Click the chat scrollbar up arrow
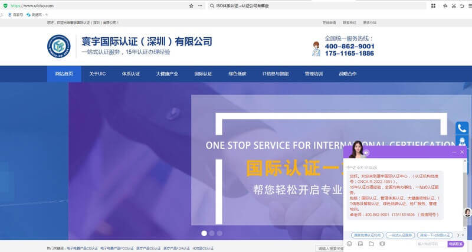The image size is (472, 252). (x=466, y=161)
